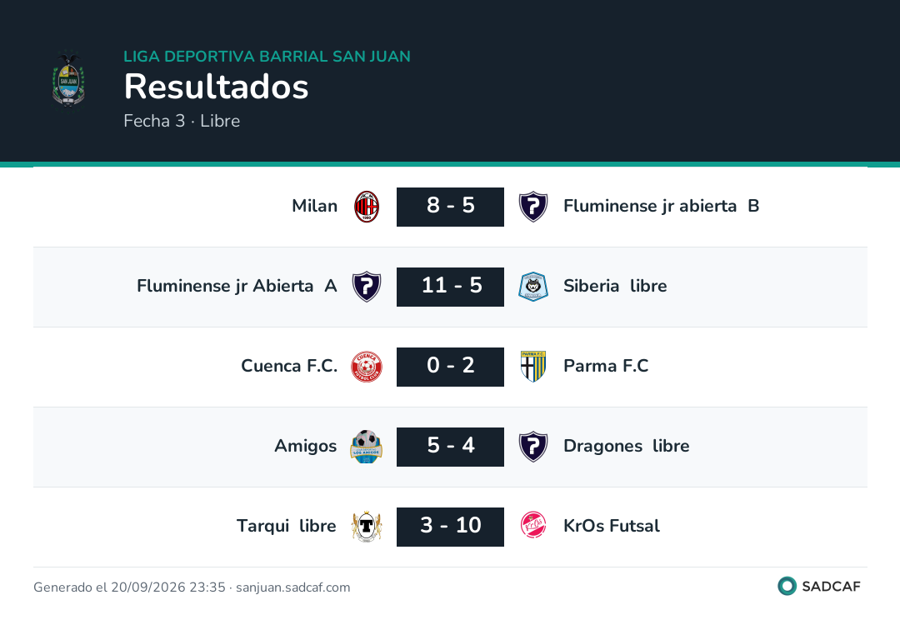Click the Amigos soccer ball badge
The image size is (900, 630).
pyautogui.click(x=366, y=447)
